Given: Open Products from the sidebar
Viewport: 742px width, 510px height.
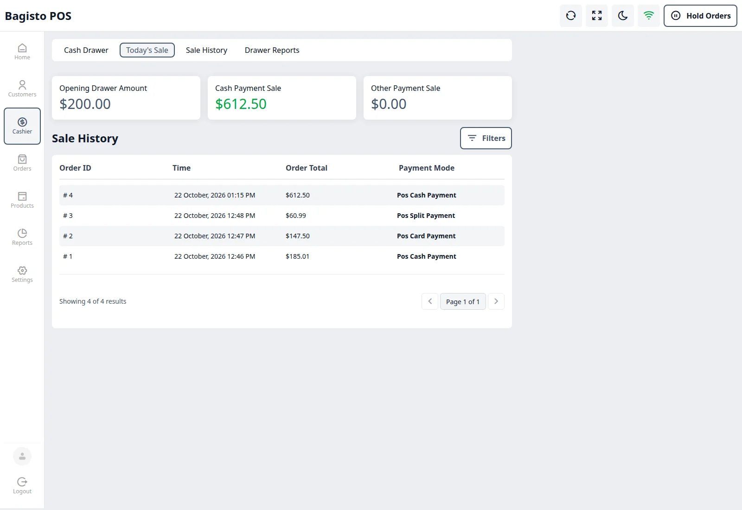Looking at the screenshot, I should (22, 200).
